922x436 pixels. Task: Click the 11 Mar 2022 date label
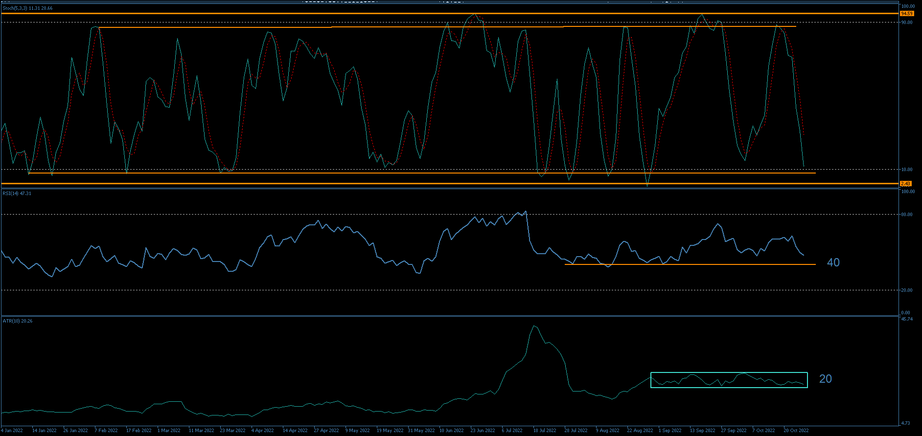coord(201,431)
